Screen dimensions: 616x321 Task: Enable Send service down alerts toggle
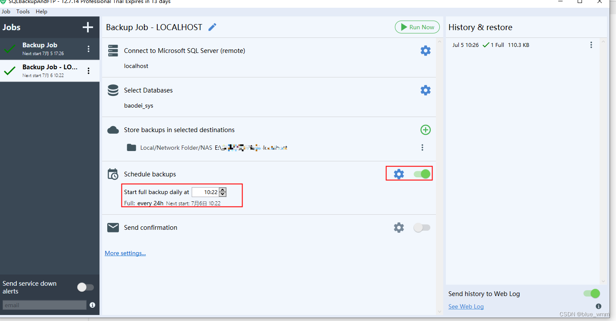[85, 287]
